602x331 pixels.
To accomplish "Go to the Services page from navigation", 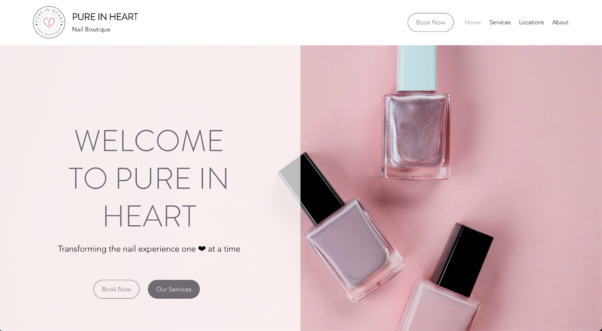I will 500,22.
